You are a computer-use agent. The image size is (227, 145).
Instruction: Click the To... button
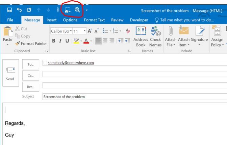coord(31,64)
